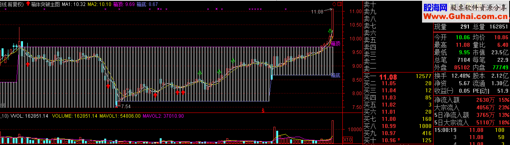
Task: Click the 内盘 77749 value
Action: (x=500, y=67)
